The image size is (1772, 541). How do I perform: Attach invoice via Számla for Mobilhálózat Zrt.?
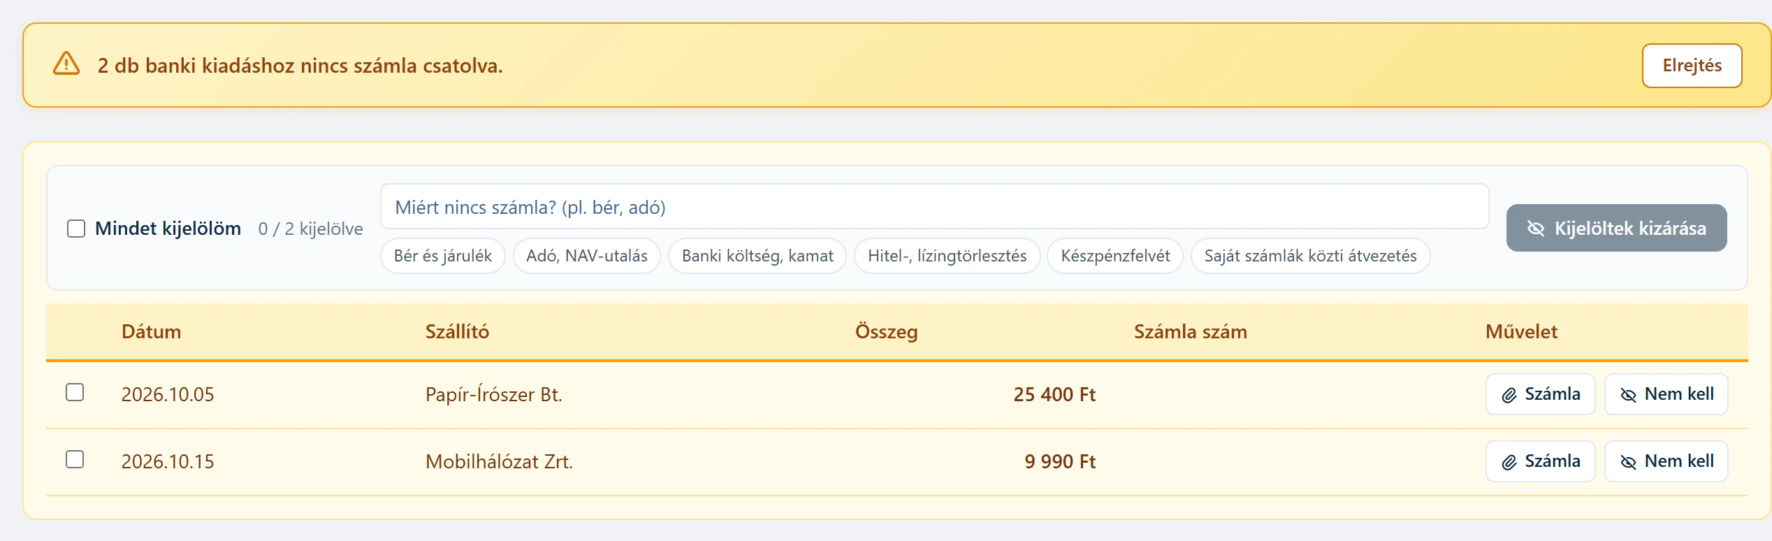point(1540,461)
